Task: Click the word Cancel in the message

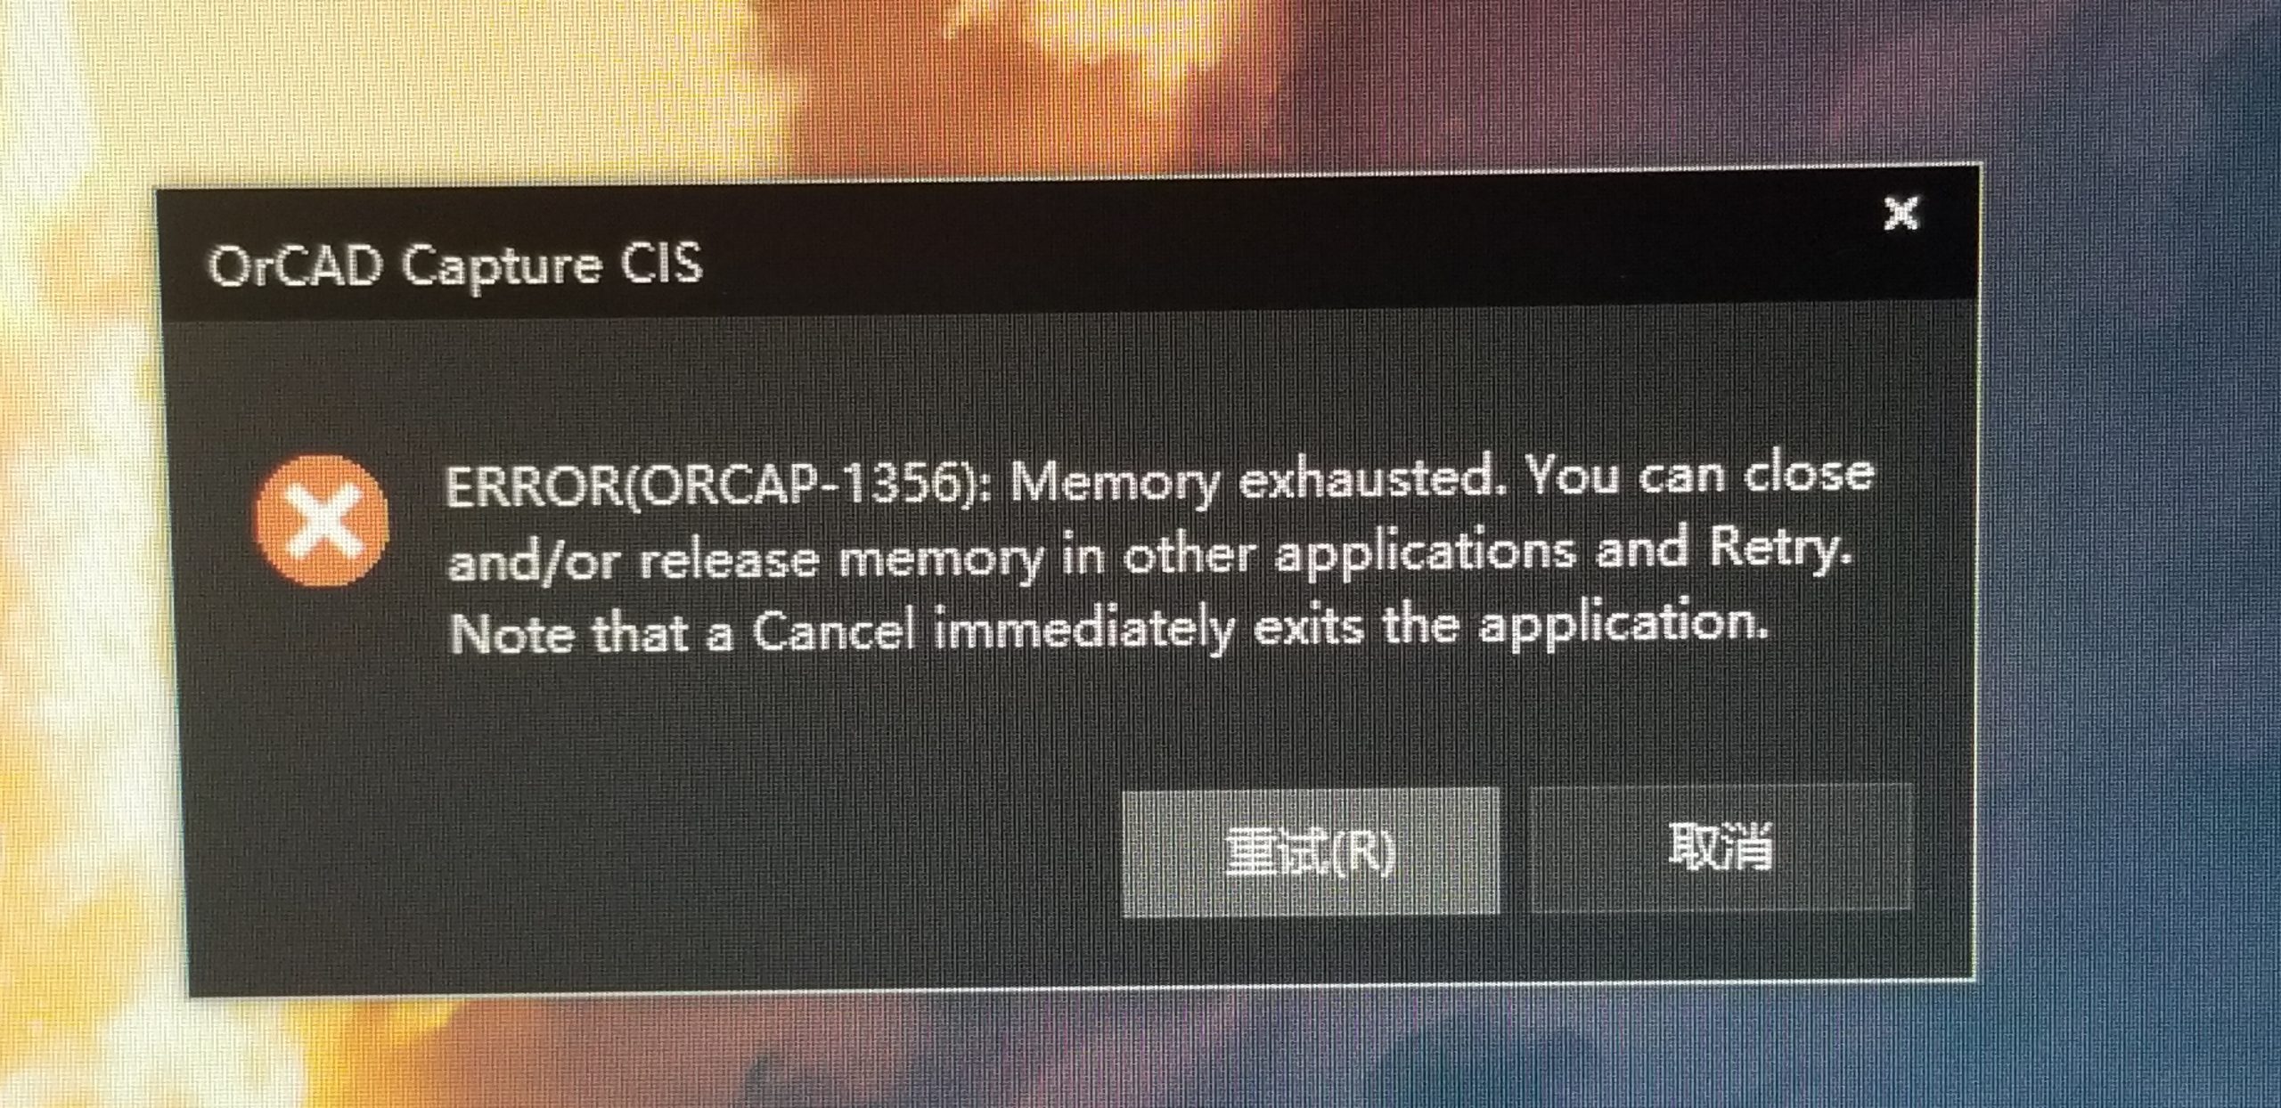Action: point(834,631)
